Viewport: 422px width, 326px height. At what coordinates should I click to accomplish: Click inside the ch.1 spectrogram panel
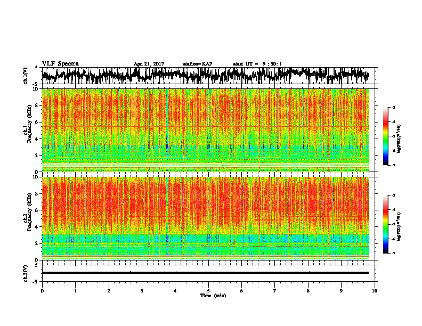point(206,130)
